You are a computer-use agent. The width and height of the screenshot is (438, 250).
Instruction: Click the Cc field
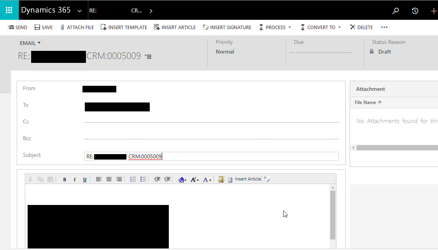(212, 122)
